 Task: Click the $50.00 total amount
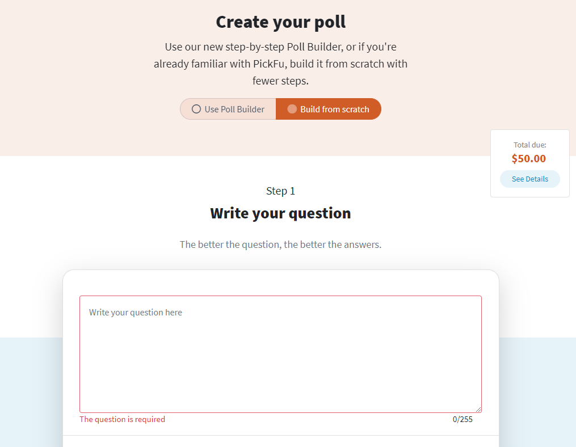tap(528, 158)
